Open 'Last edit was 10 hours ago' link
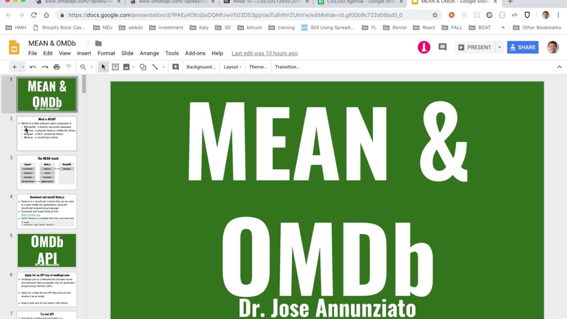567x319 pixels. coord(264,53)
